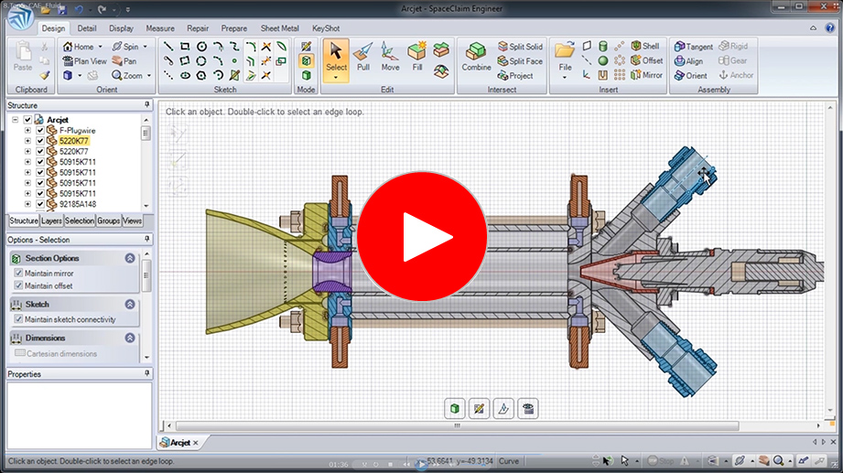Close the Arcjet document tab
The width and height of the screenshot is (843, 473).
196,443
